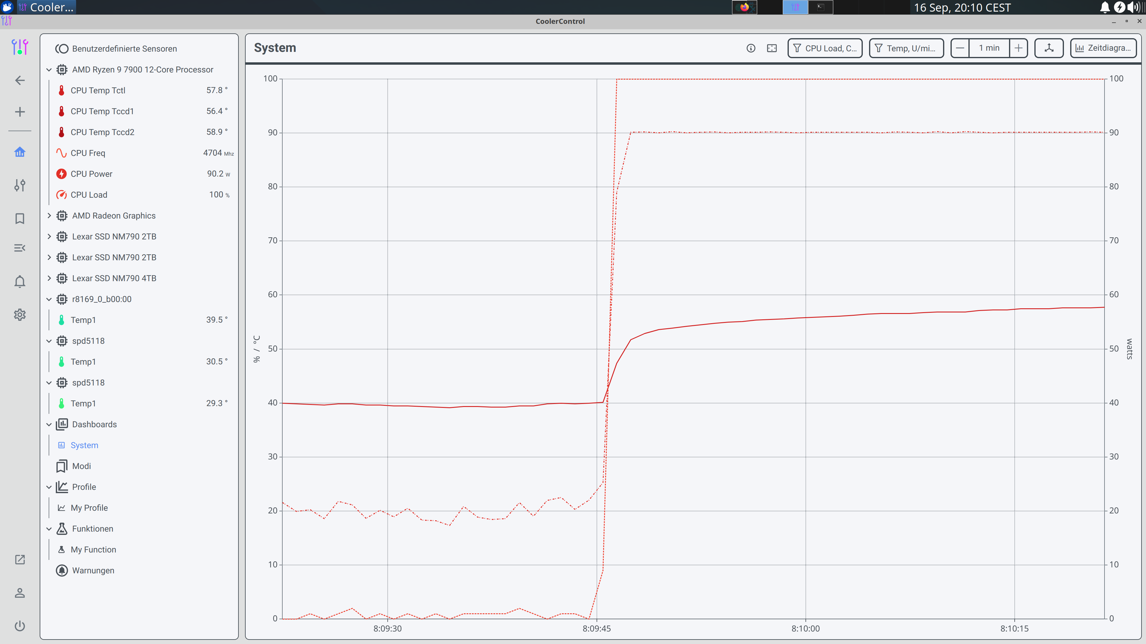The image size is (1146, 644).
Task: Click the bookmark modes icon in sidebar
Action: click(20, 218)
